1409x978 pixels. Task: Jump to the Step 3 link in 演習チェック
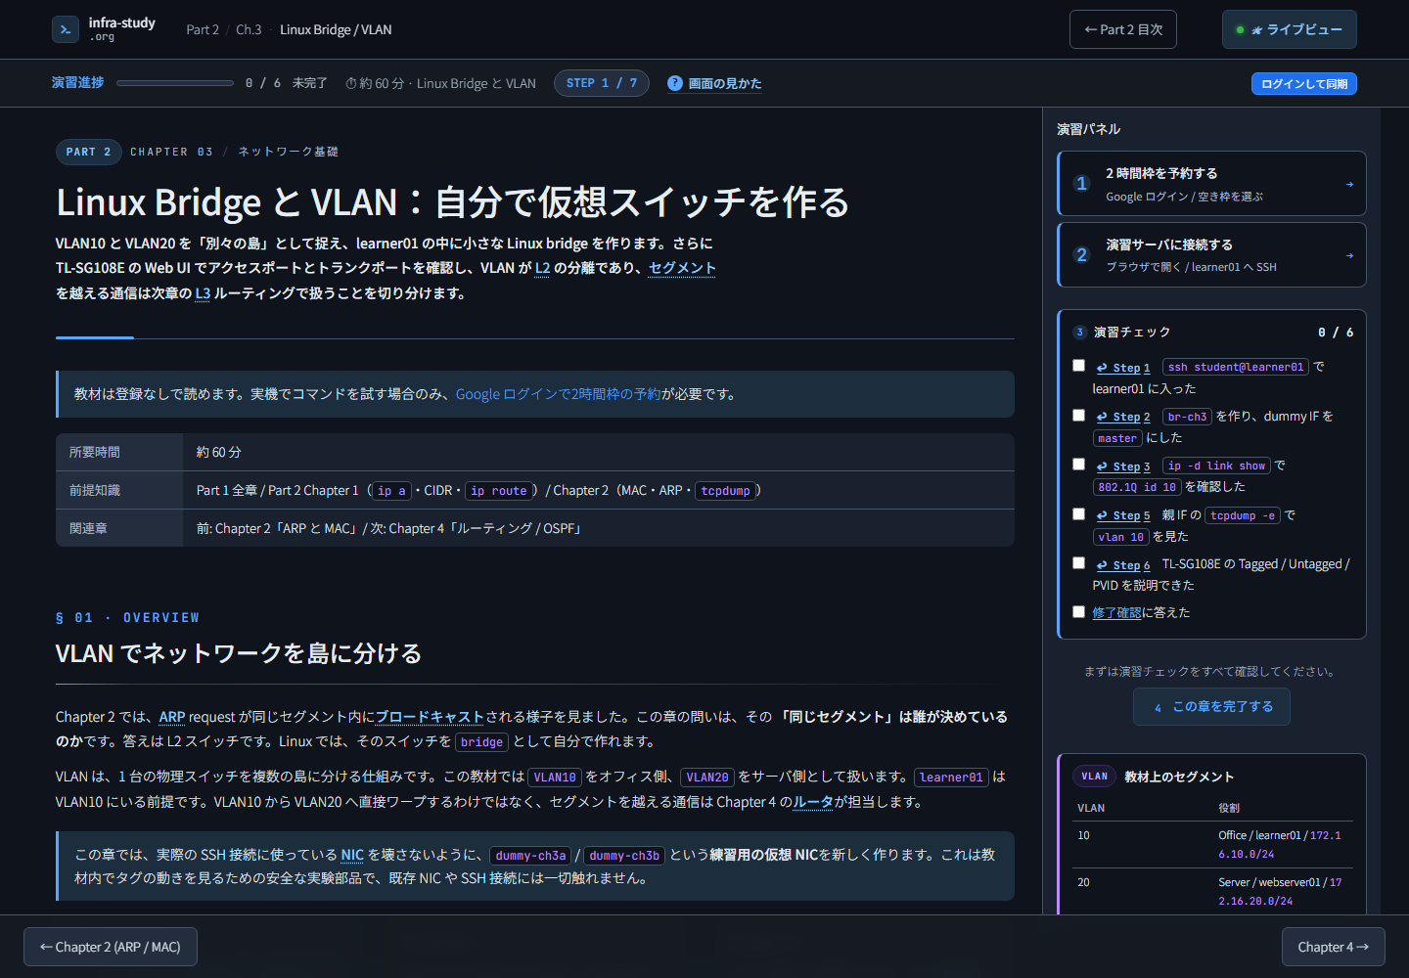(1123, 467)
